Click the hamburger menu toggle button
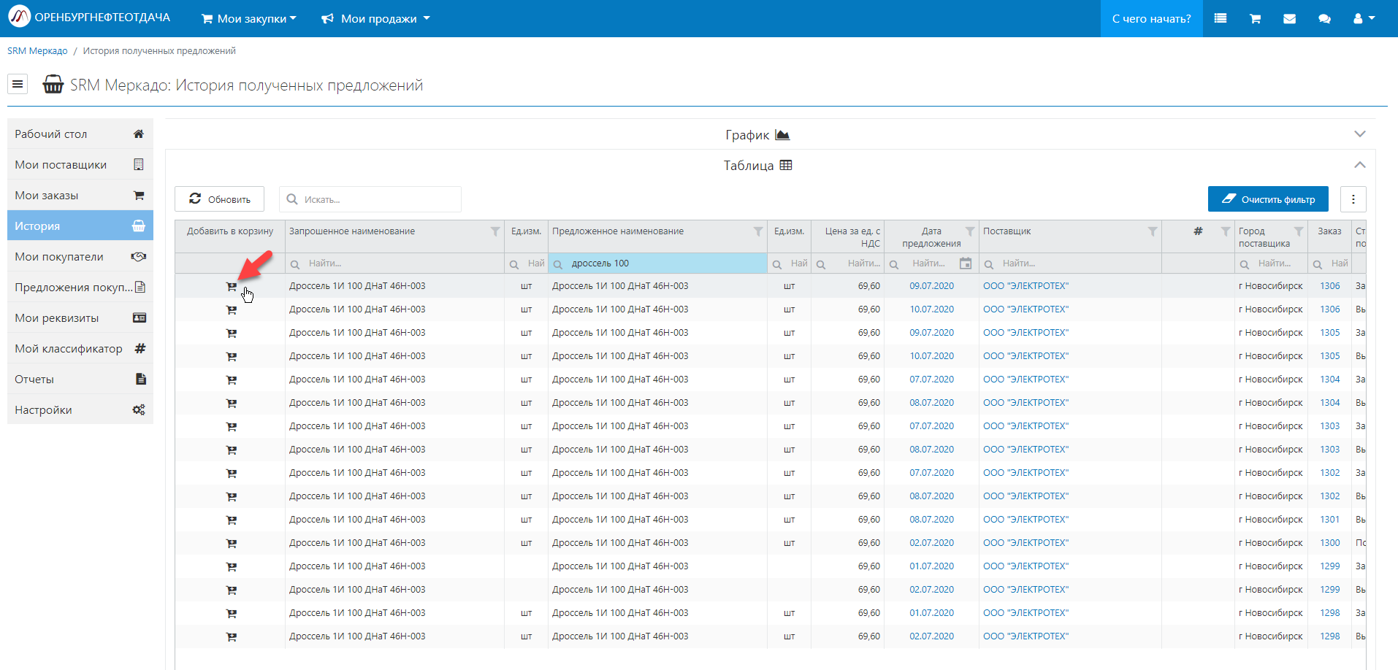The width and height of the screenshot is (1398, 670). coord(18,85)
